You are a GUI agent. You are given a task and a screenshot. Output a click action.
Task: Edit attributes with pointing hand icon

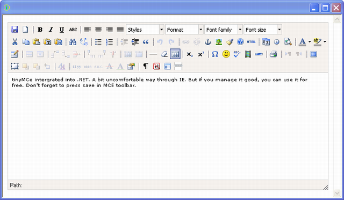(131, 66)
